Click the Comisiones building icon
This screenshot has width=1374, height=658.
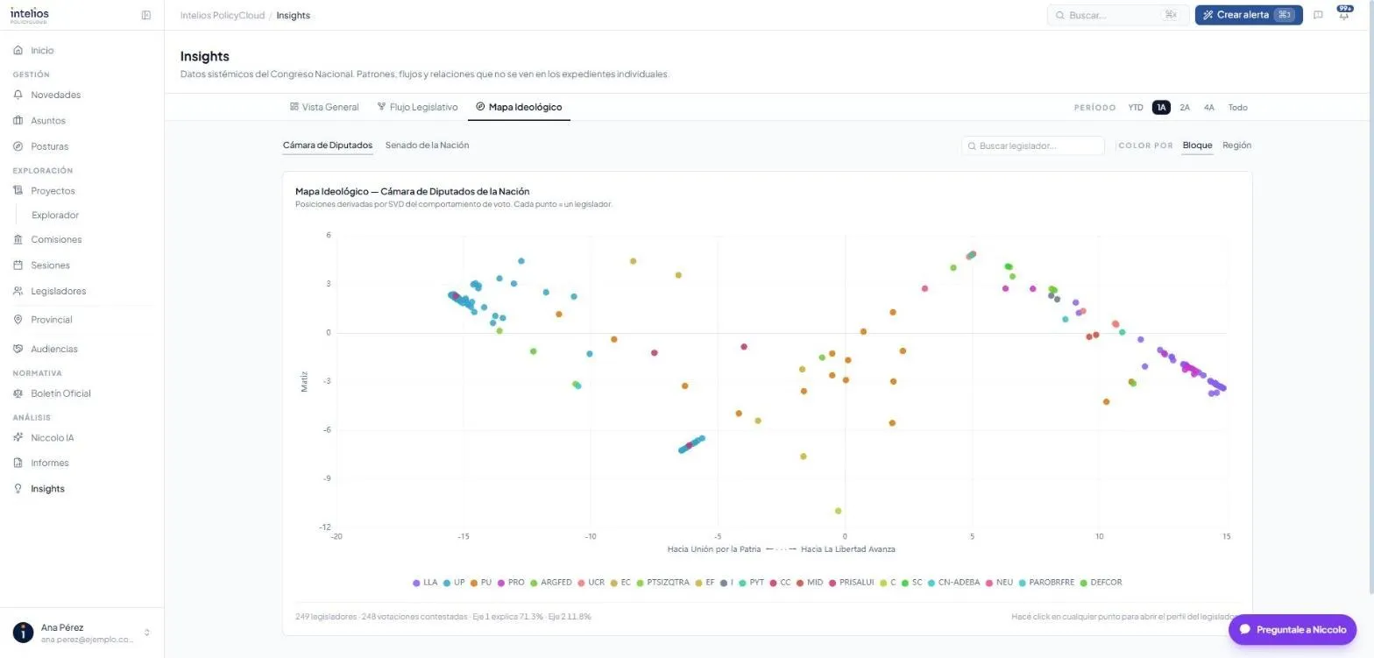point(18,239)
